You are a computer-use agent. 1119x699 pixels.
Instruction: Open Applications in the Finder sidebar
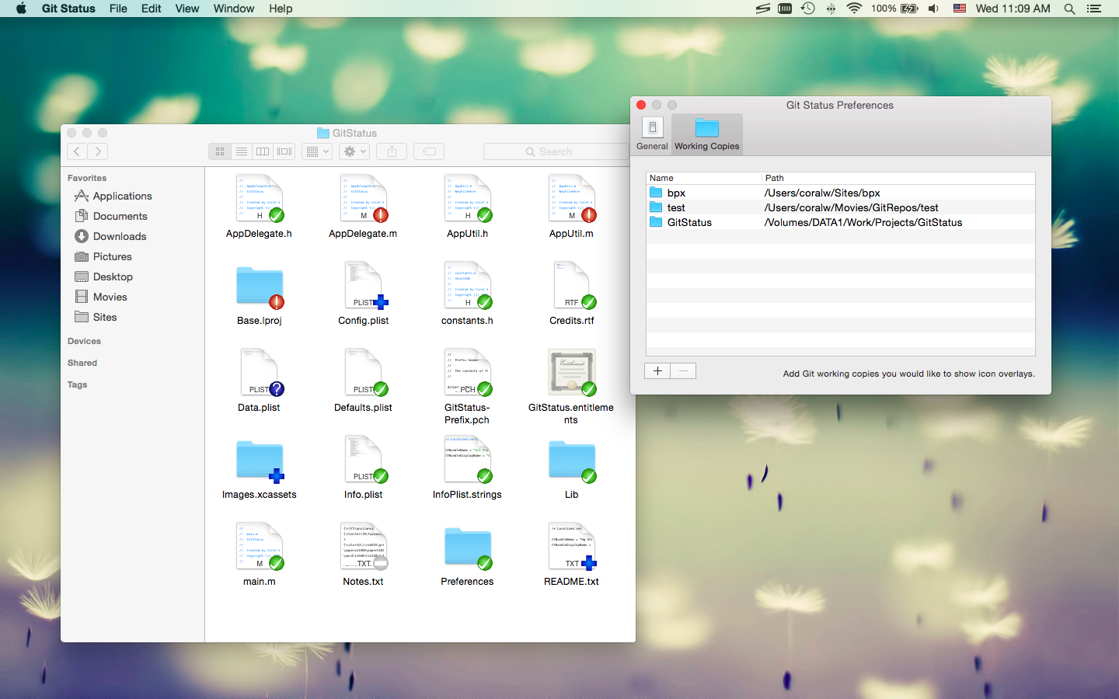click(113, 196)
